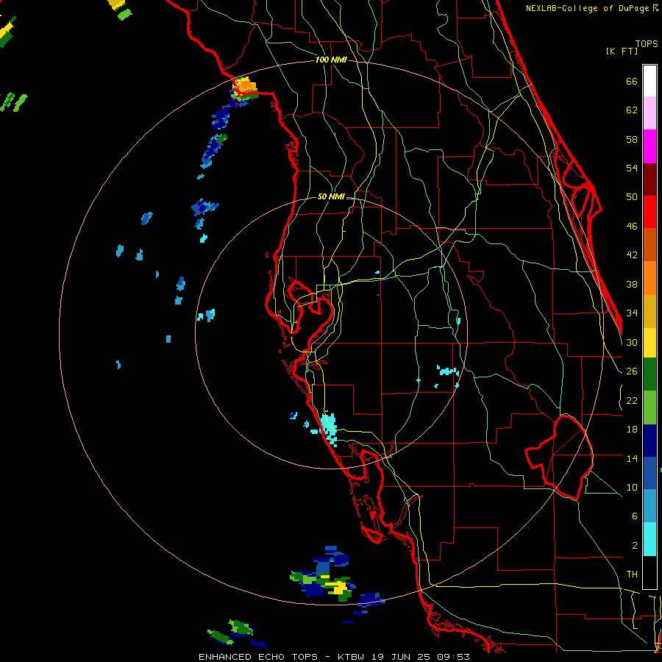Click the large cyan echo on the coast inside the 50 NMI ring
Image resolution: width=662 pixels, height=662 pixels.
(x=328, y=424)
